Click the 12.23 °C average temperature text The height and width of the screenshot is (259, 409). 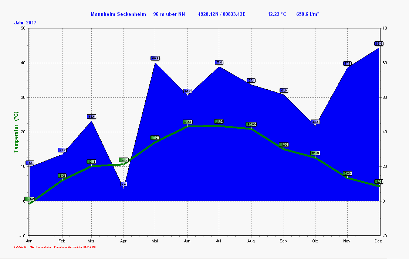tap(277, 14)
